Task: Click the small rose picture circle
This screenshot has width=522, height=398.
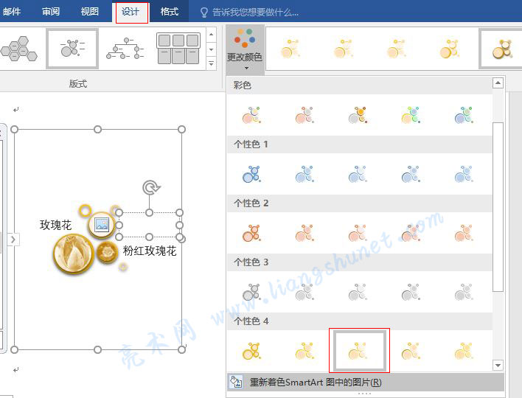Action: [107, 252]
